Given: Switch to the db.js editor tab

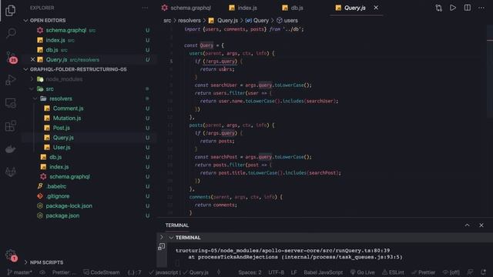Looking at the screenshot, I should tap(293, 8).
